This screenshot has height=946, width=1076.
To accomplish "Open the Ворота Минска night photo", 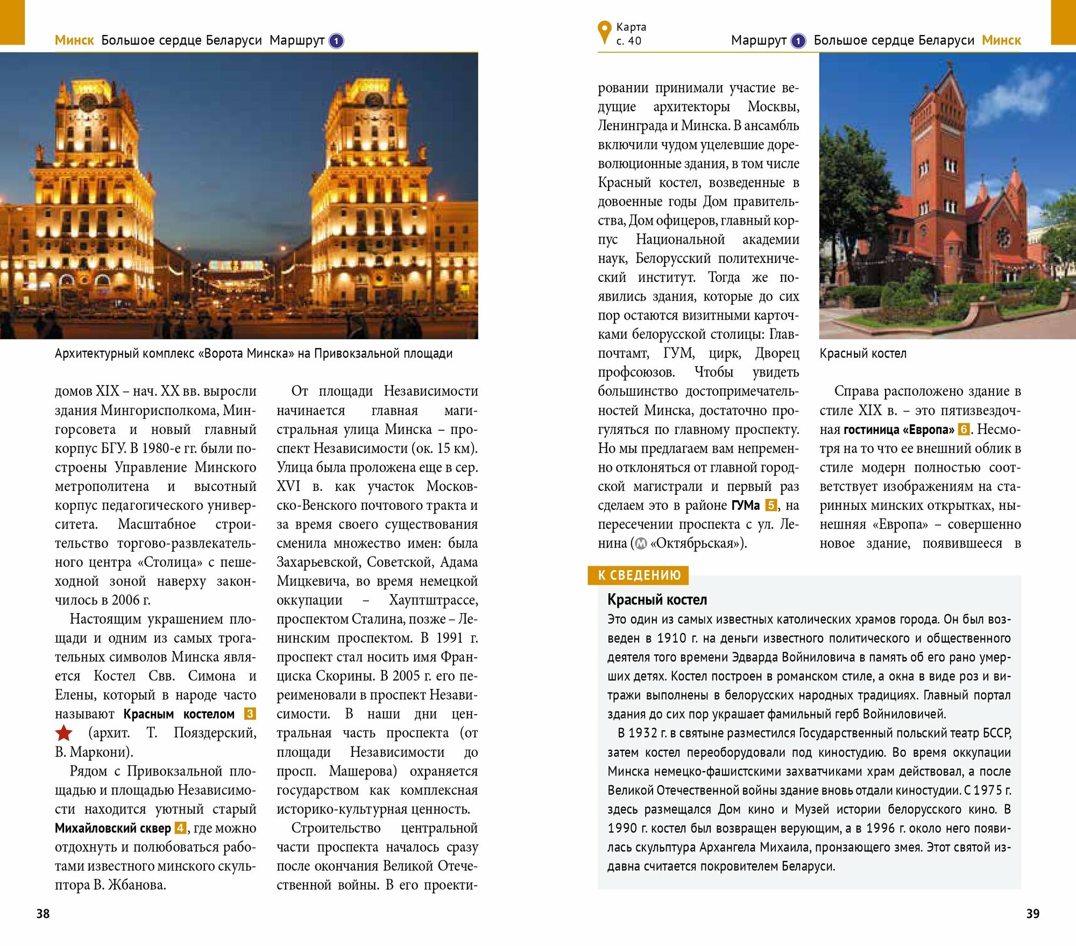I will 239,195.
